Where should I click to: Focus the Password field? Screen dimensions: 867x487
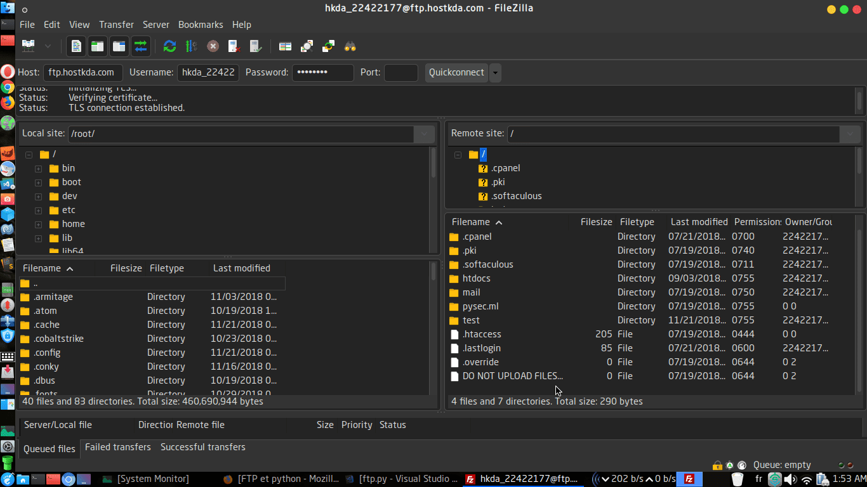pos(323,72)
